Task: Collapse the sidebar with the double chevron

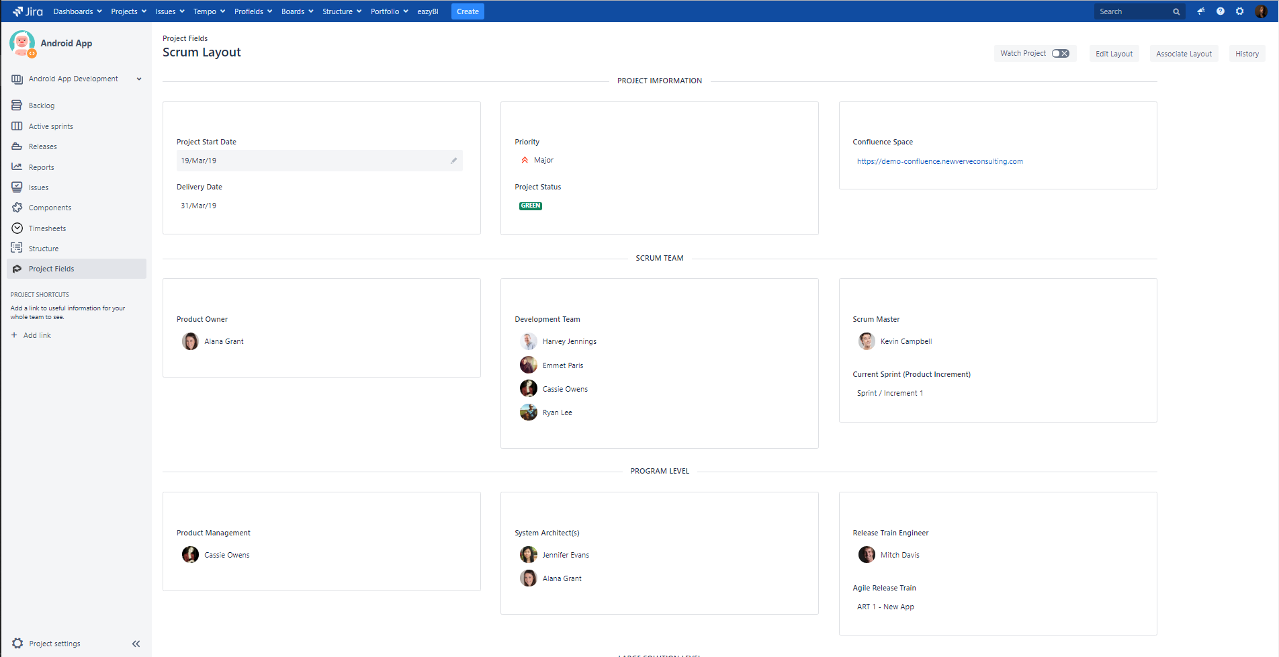Action: [x=136, y=643]
